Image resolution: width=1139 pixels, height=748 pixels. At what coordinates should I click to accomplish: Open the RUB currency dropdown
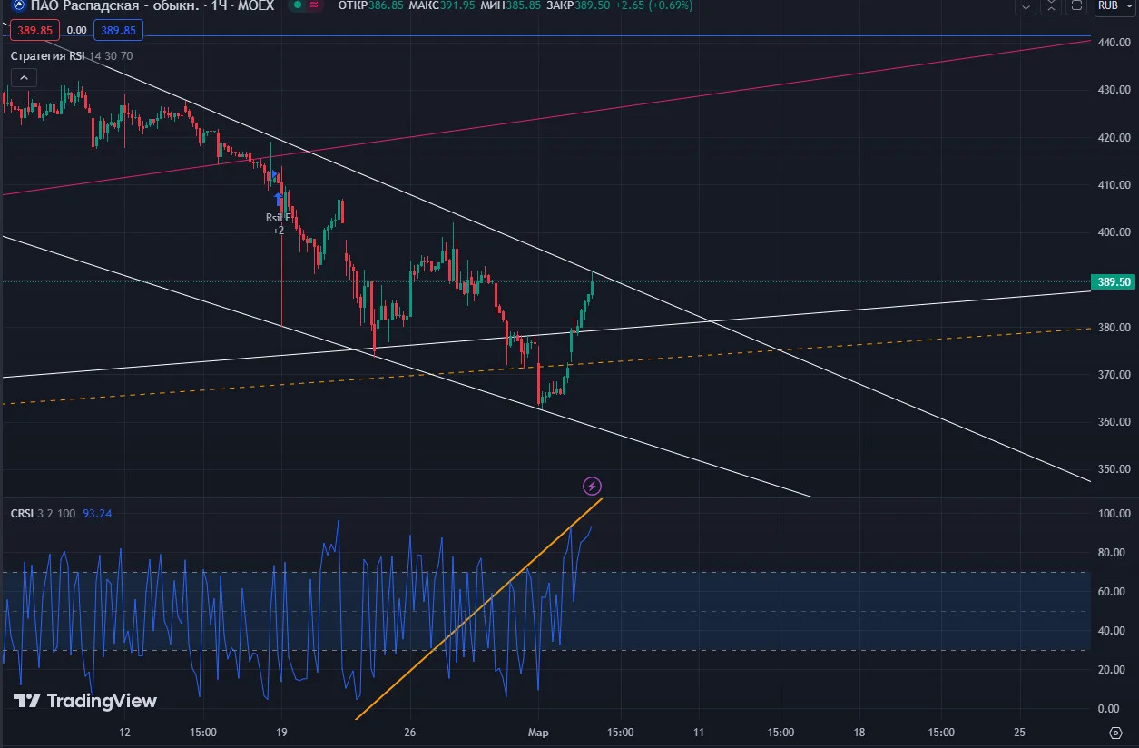1114,5
